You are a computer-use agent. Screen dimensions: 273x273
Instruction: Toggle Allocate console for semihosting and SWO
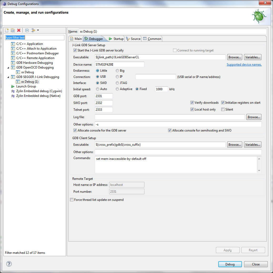(170, 130)
